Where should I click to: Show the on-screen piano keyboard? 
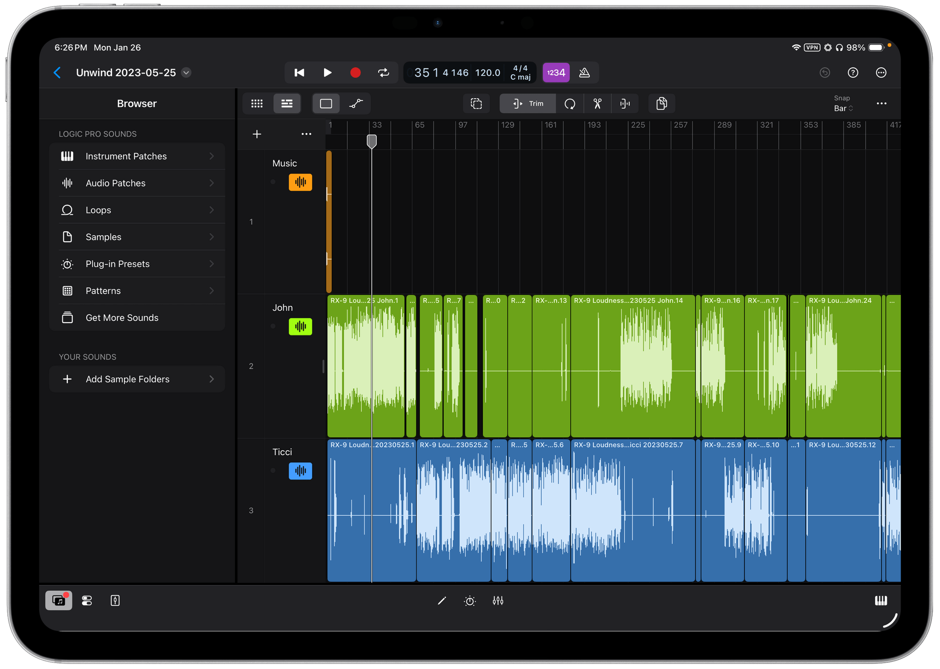[x=881, y=600]
